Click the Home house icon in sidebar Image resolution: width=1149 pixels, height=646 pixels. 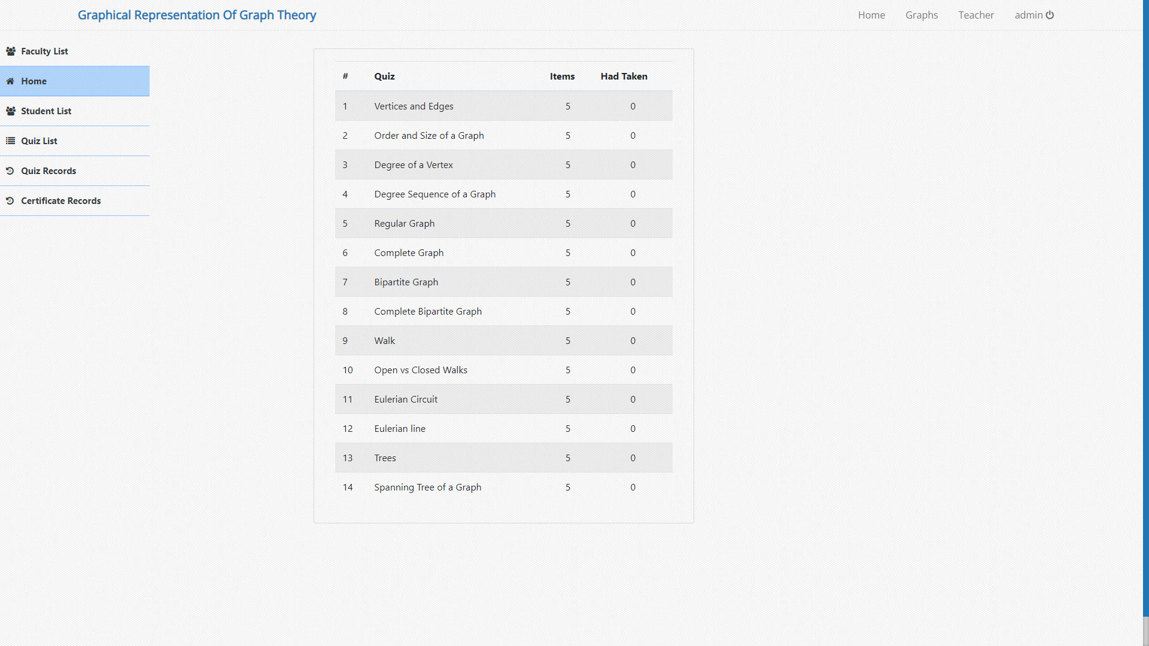[10, 81]
